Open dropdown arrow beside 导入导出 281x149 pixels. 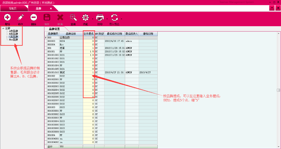point(121,19)
